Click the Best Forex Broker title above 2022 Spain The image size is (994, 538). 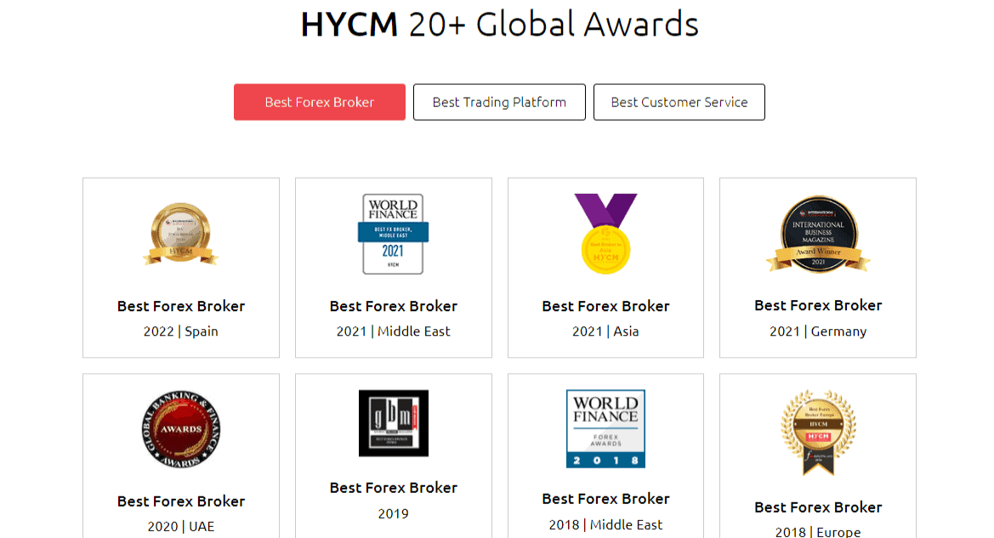[181, 306]
